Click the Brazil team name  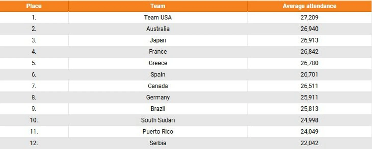pos(158,109)
